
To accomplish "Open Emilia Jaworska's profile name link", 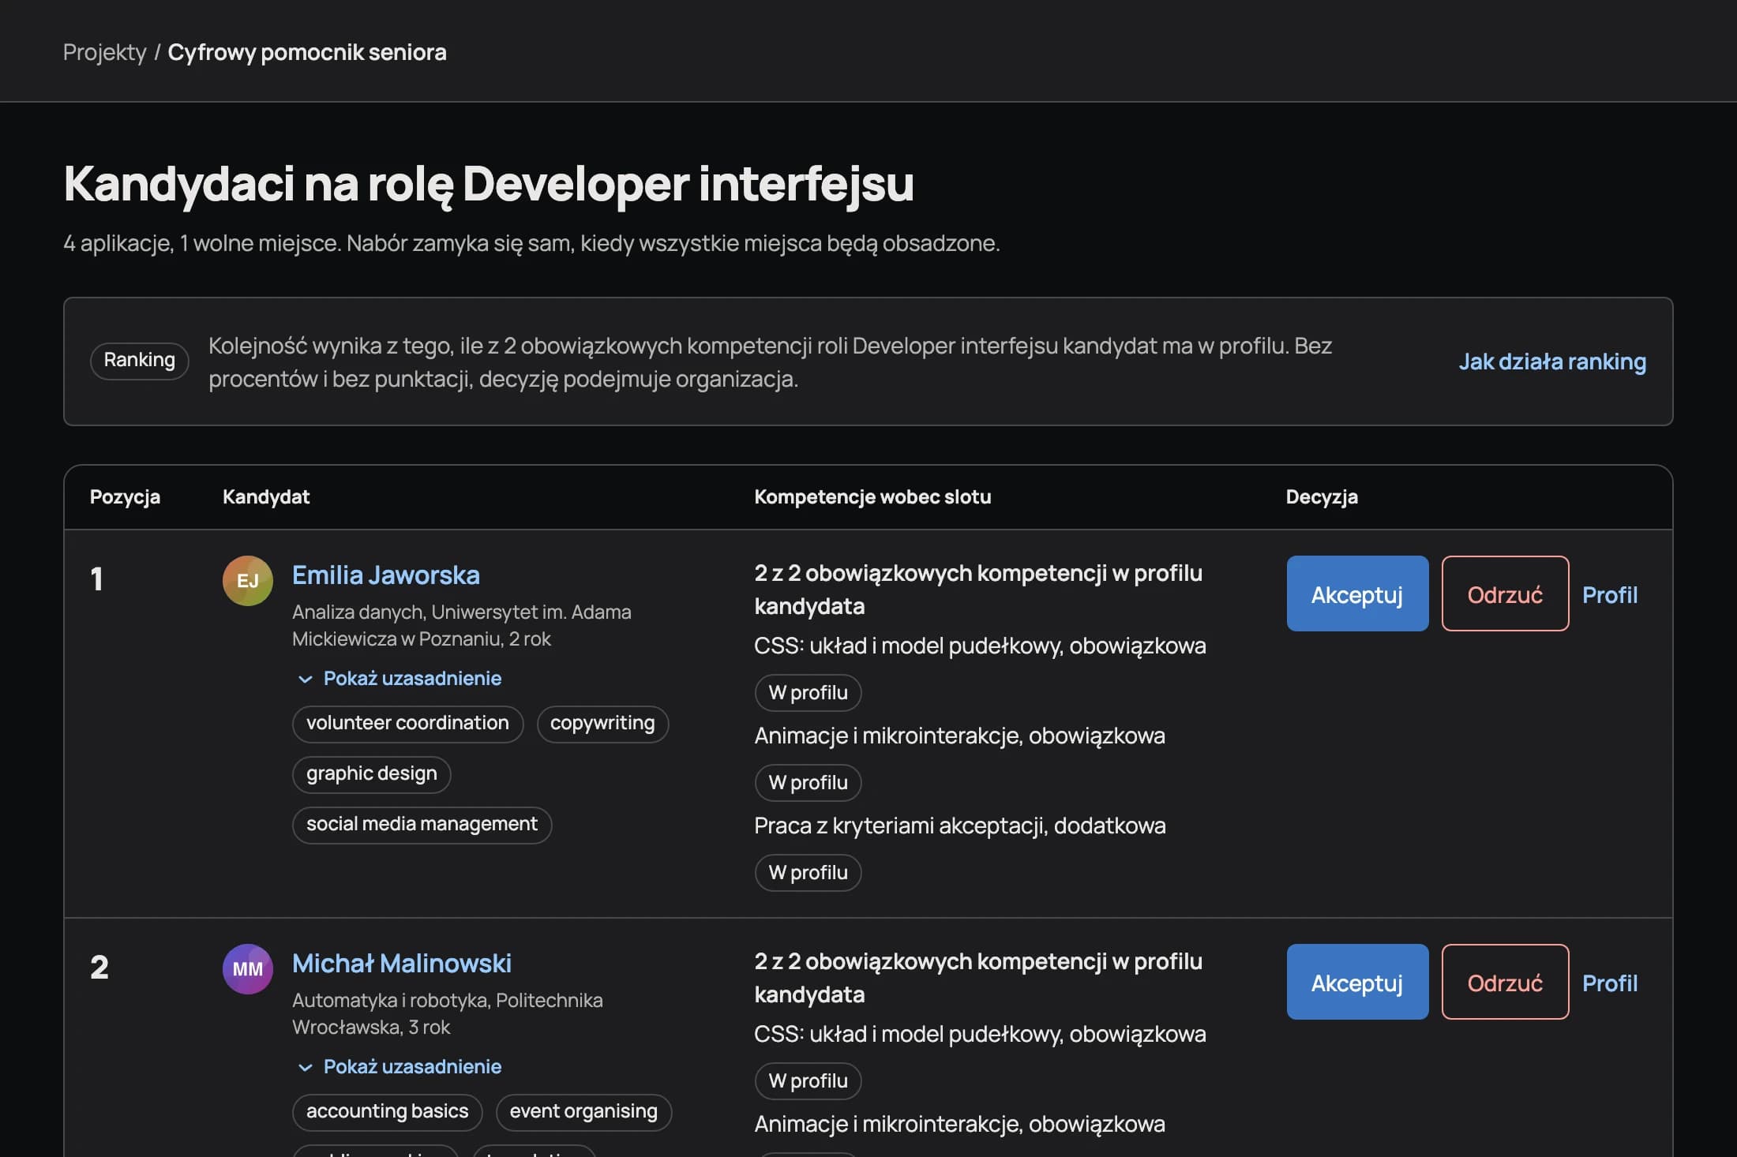I will 386,575.
